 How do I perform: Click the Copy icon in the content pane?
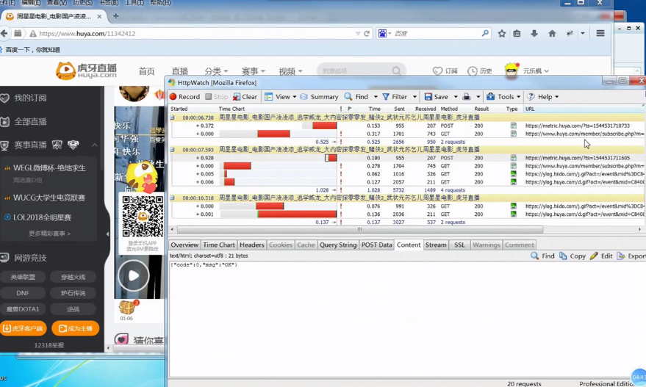click(563, 256)
